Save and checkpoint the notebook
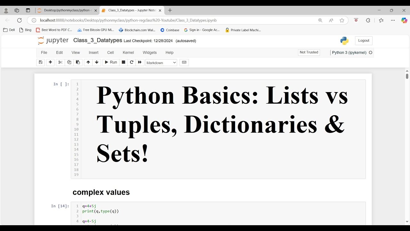The height and width of the screenshot is (231, 410). (x=41, y=62)
